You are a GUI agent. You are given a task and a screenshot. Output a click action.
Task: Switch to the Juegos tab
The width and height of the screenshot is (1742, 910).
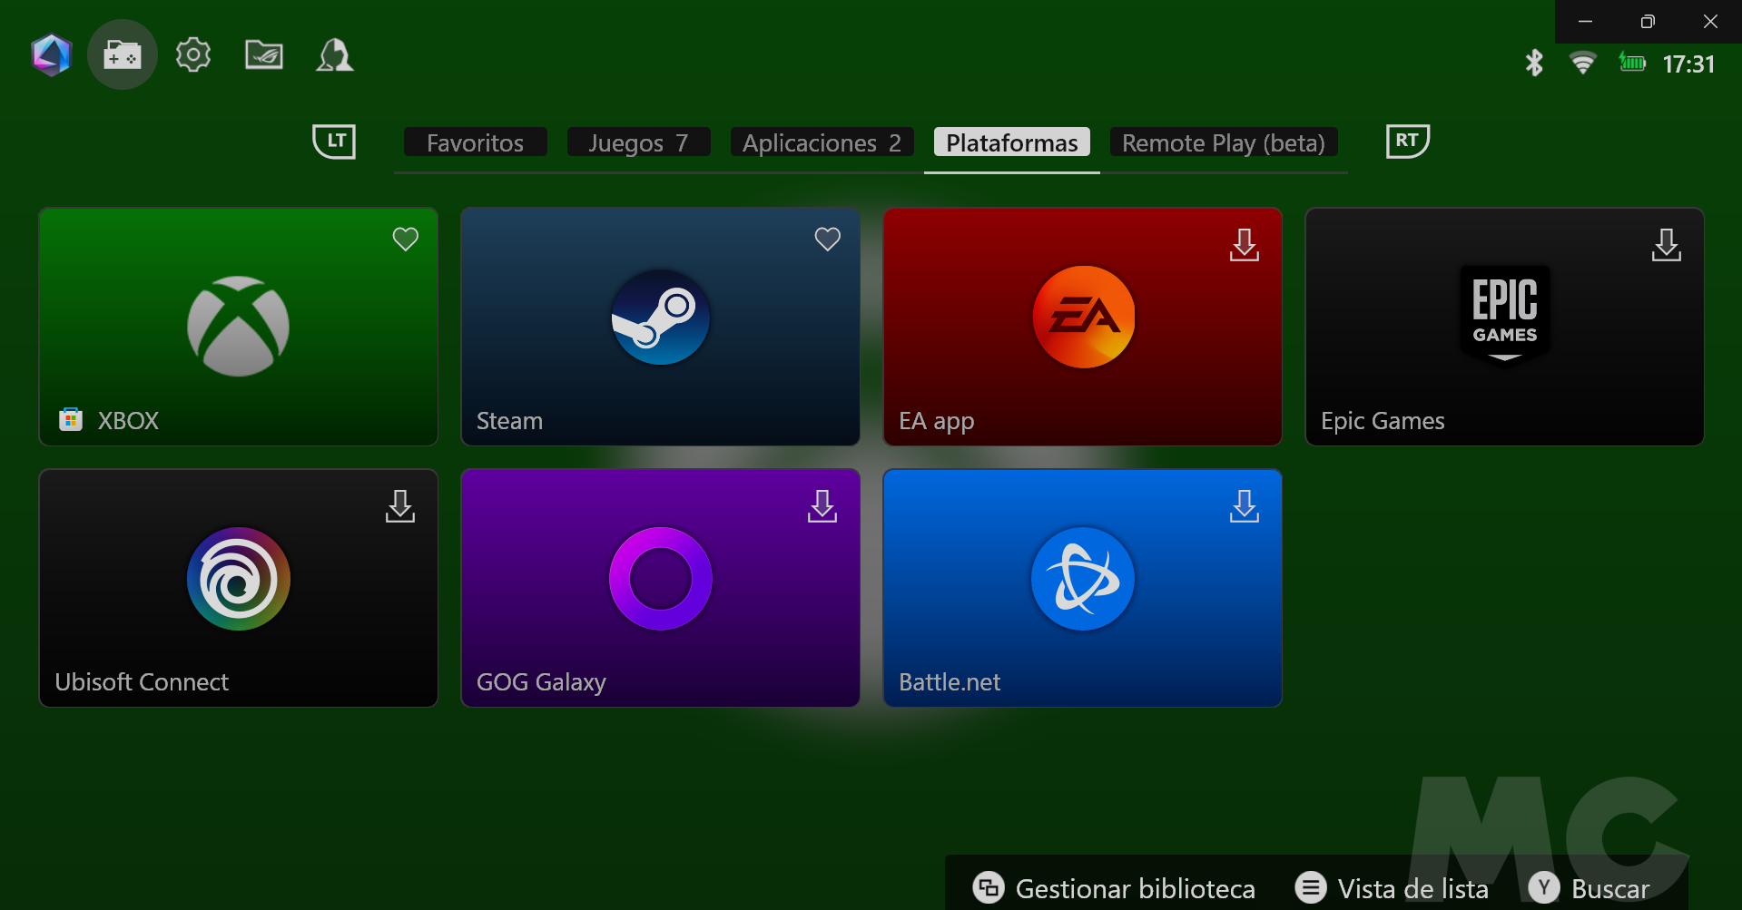[638, 142]
